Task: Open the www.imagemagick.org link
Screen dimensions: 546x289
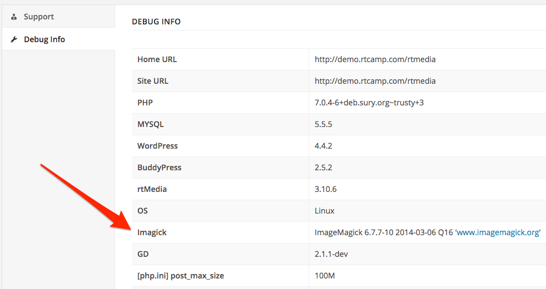Action: 498,232
